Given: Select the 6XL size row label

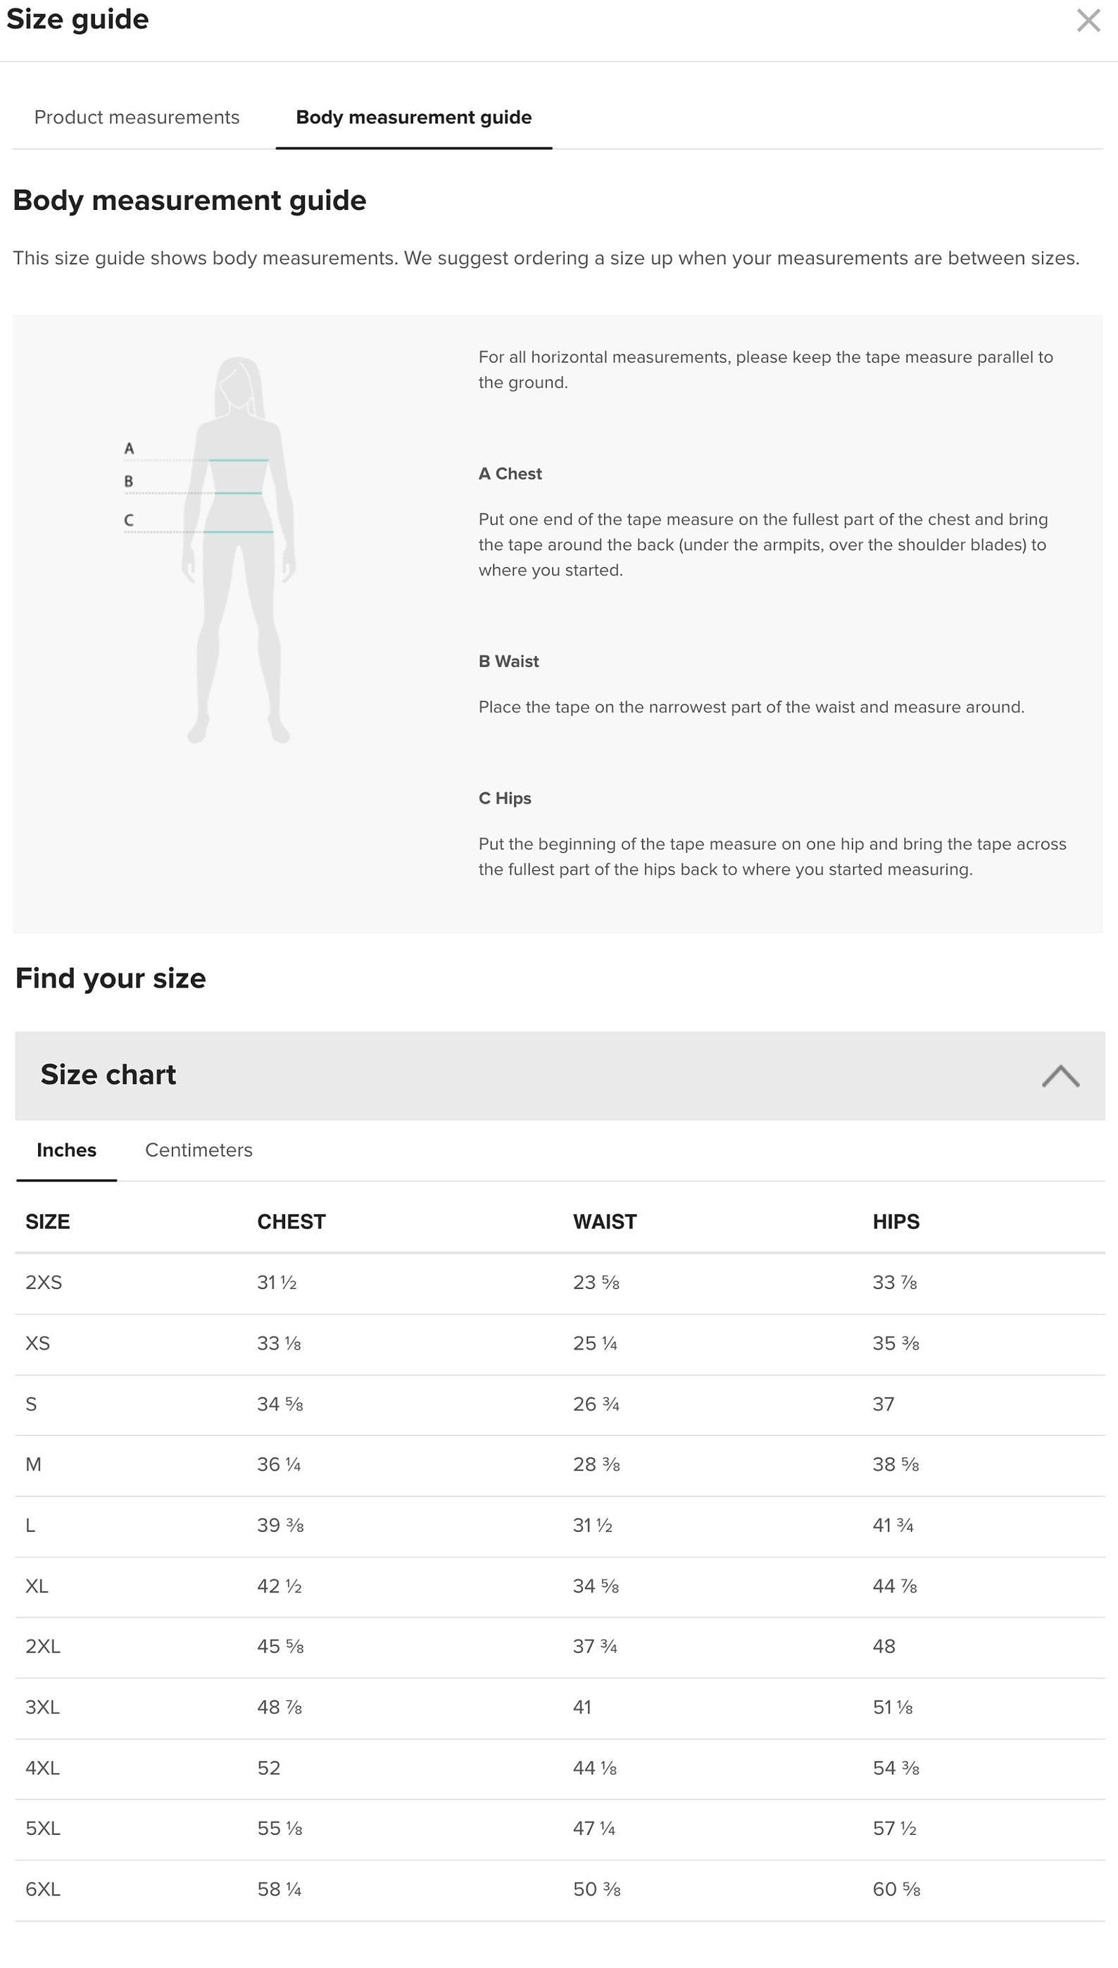Looking at the screenshot, I should (x=43, y=1889).
